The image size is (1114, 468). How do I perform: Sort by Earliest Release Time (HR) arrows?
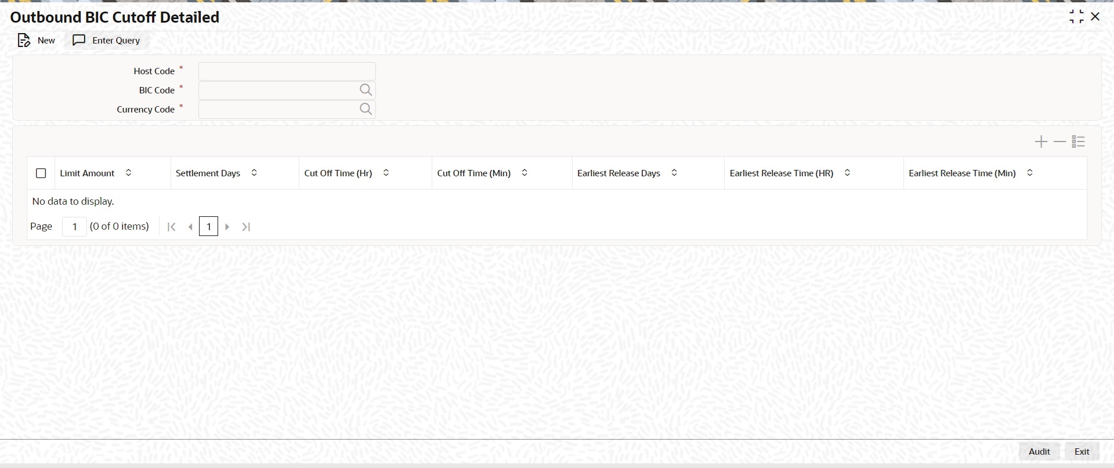(x=847, y=173)
